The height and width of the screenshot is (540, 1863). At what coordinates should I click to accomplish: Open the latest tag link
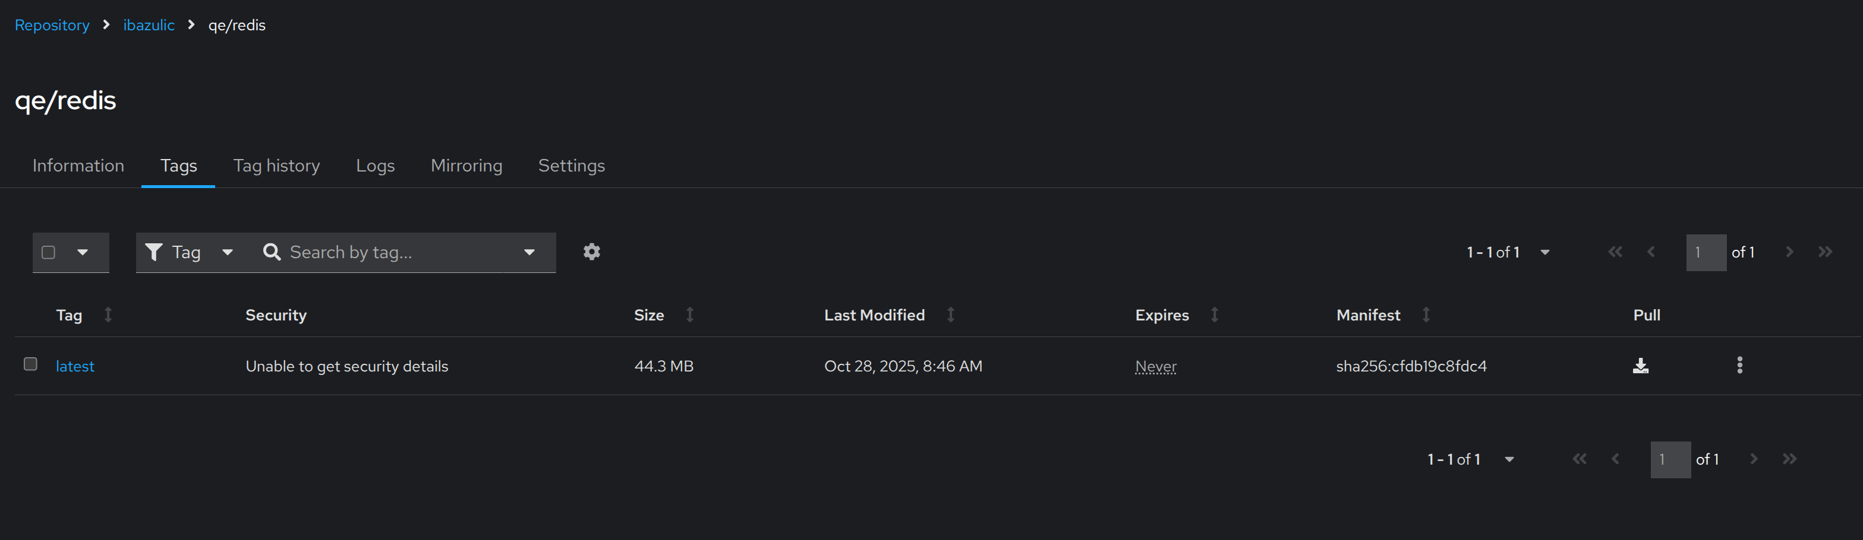(x=75, y=367)
